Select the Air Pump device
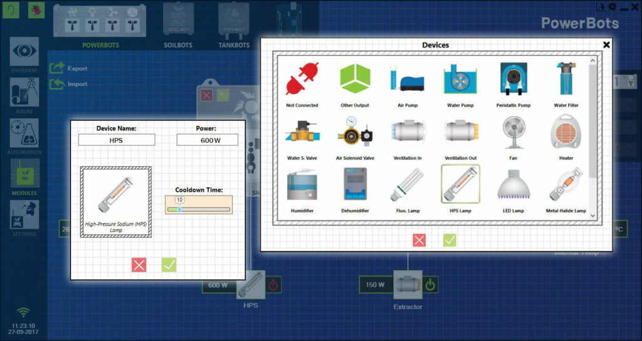This screenshot has width=642, height=341. (408, 78)
